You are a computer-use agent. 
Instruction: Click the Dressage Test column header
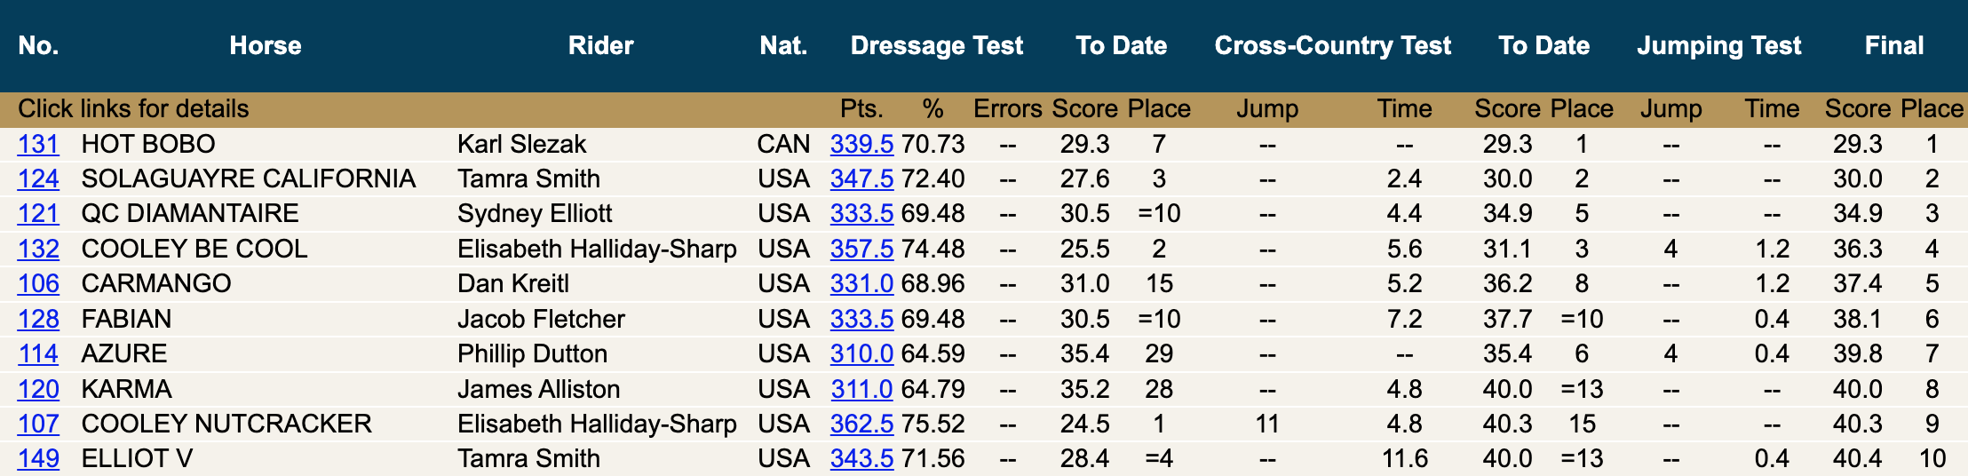(x=937, y=45)
